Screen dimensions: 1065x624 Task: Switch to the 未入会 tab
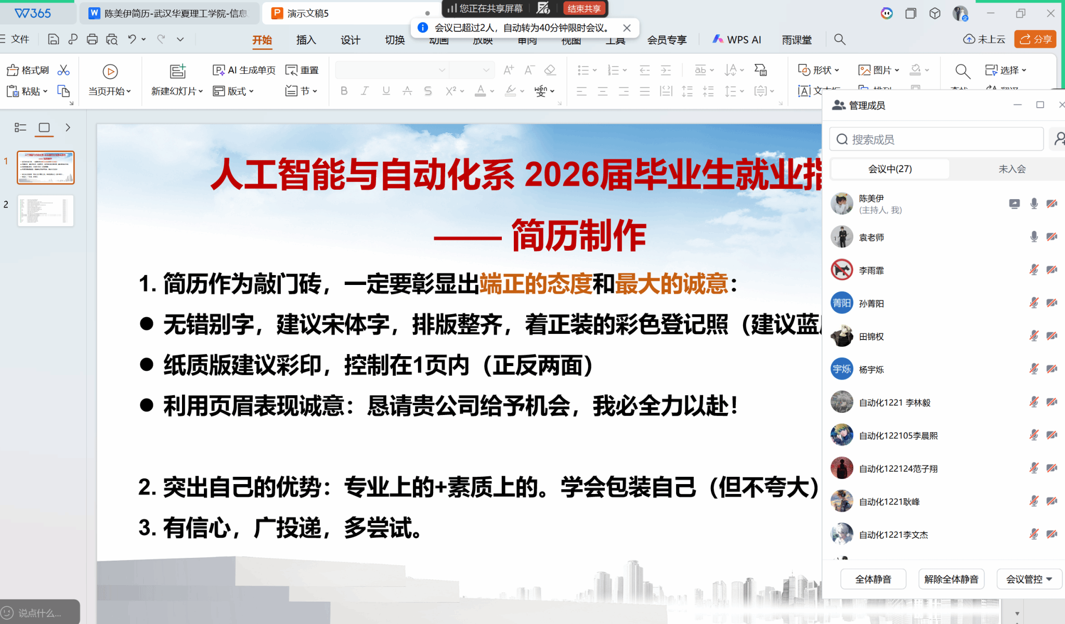pyautogui.click(x=1011, y=169)
